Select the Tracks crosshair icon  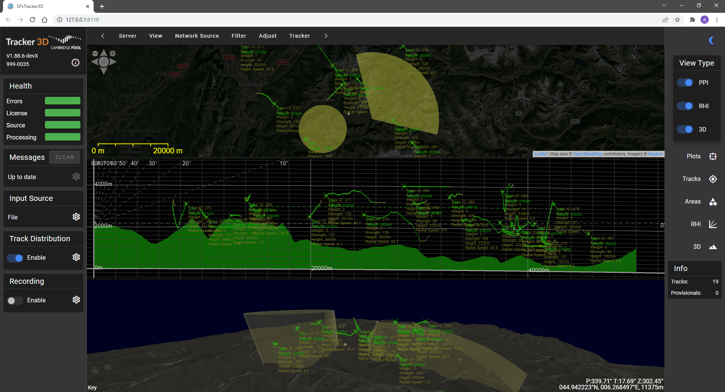713,179
